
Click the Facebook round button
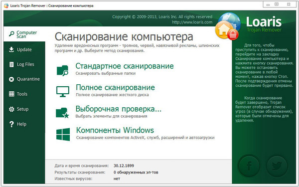click(249, 166)
